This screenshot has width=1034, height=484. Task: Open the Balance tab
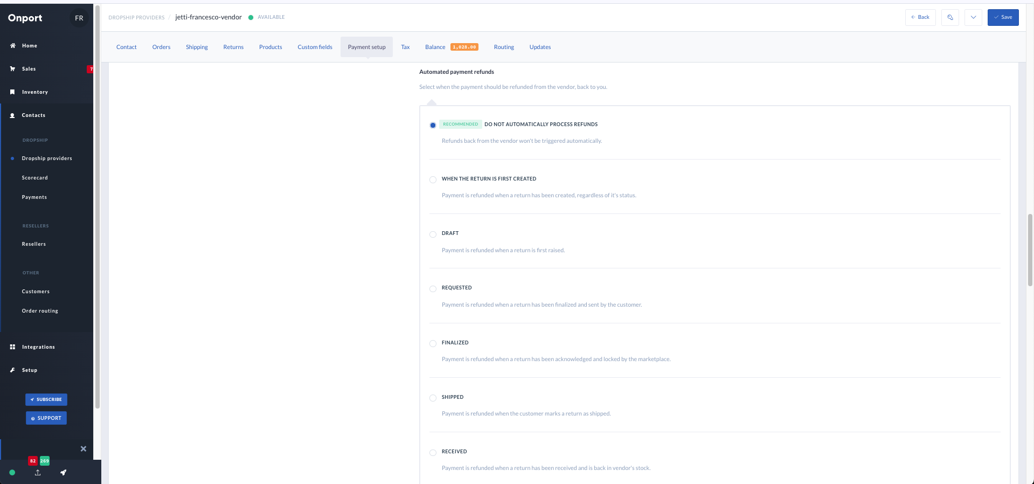coord(435,47)
